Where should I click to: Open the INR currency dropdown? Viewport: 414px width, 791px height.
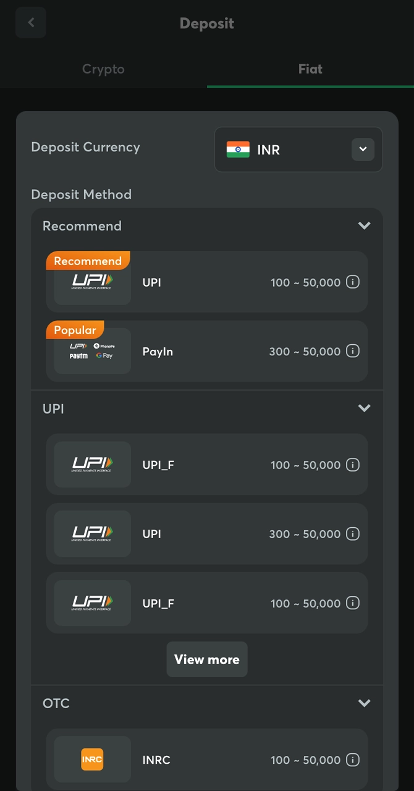point(363,150)
